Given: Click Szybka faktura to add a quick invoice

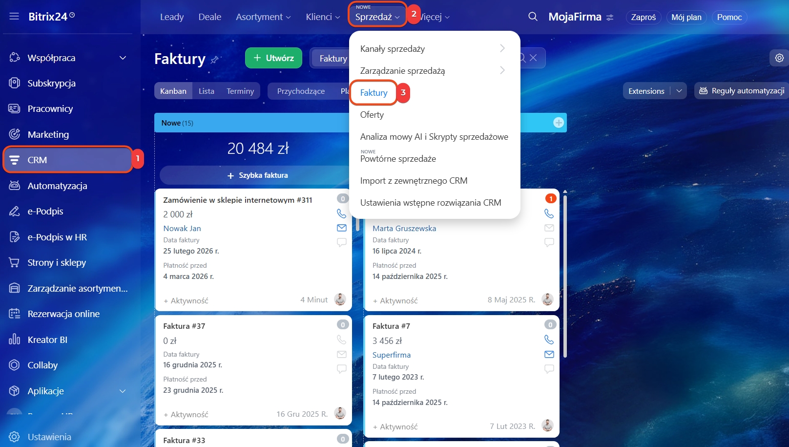Looking at the screenshot, I should (258, 175).
